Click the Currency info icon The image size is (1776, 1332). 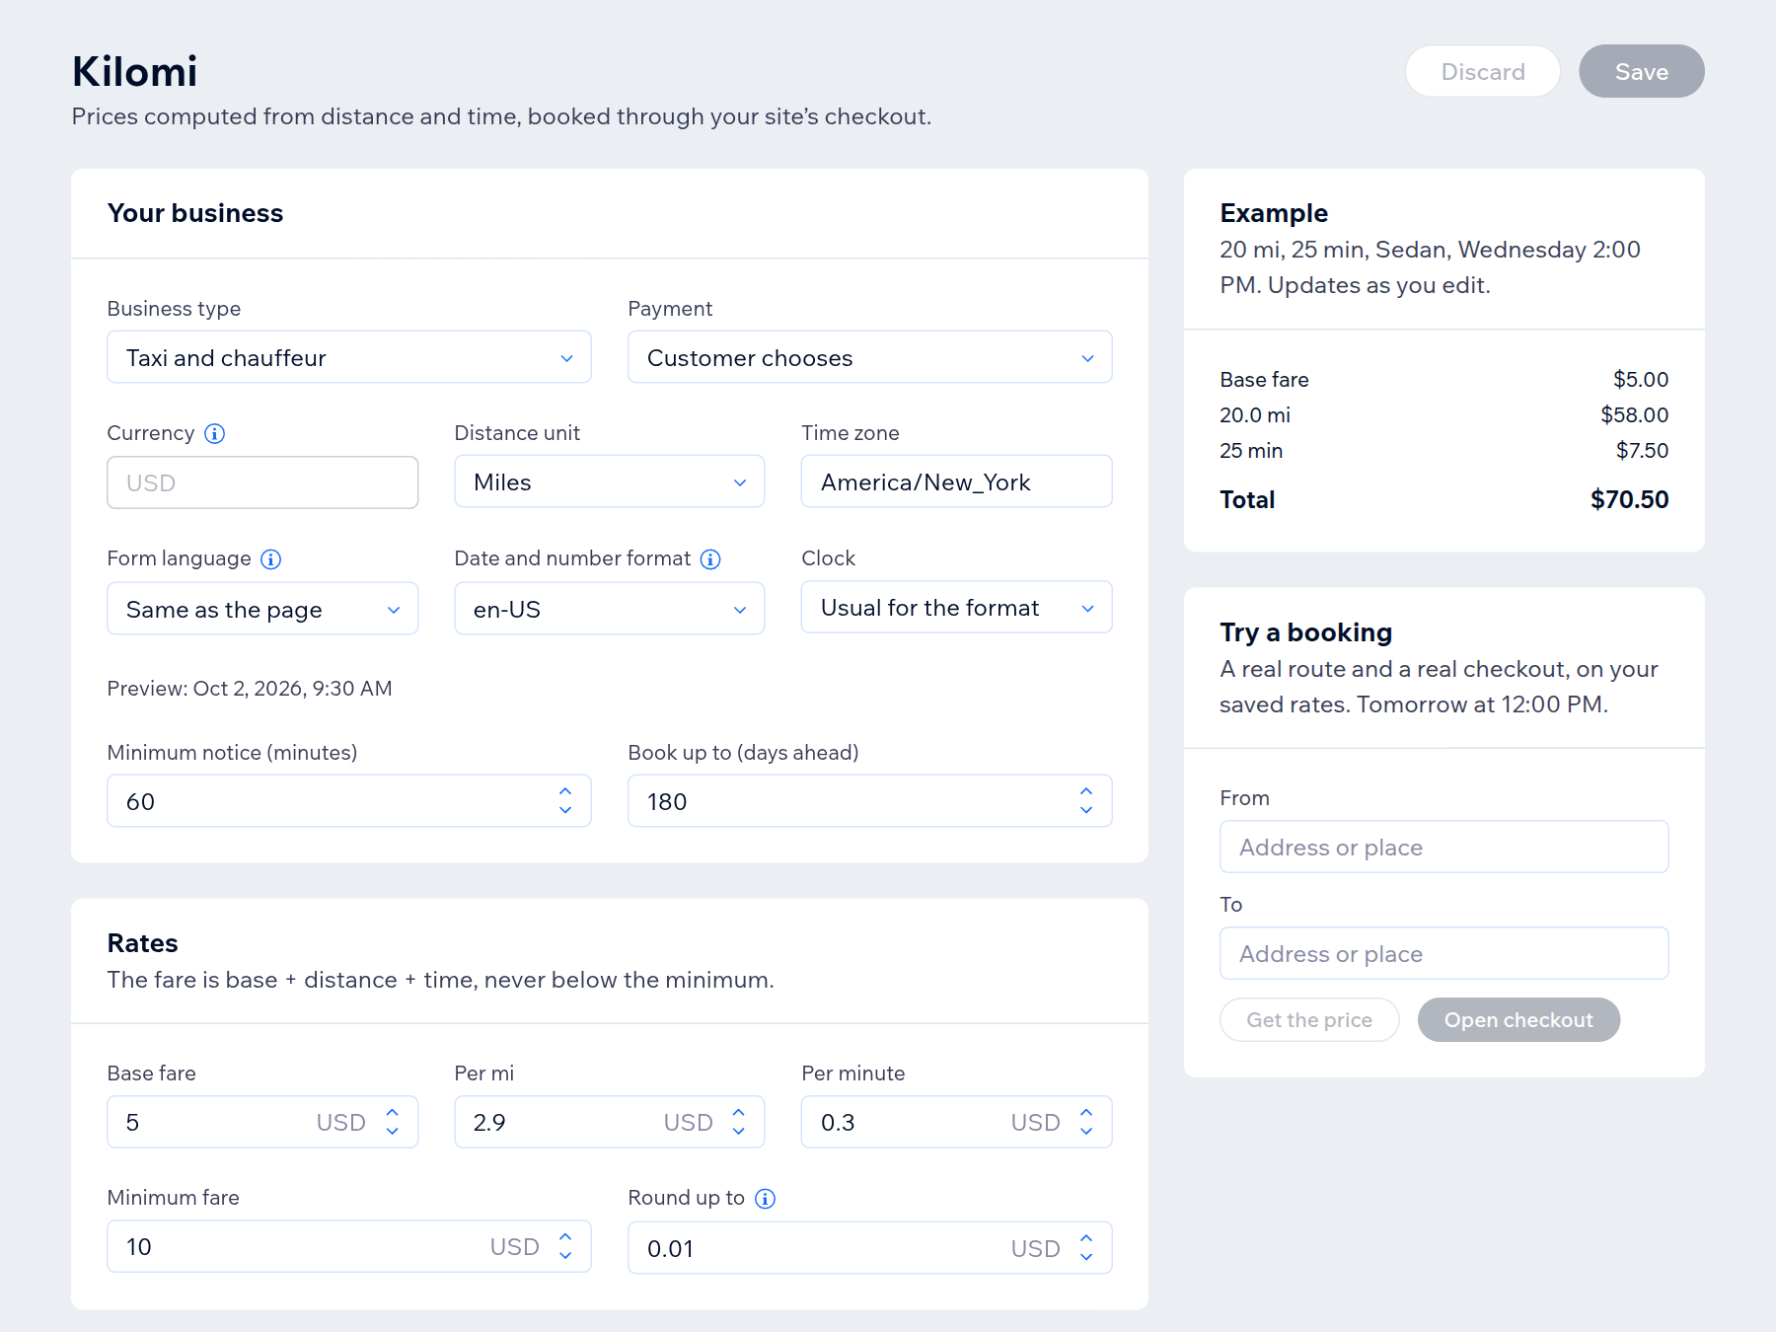[x=214, y=433]
